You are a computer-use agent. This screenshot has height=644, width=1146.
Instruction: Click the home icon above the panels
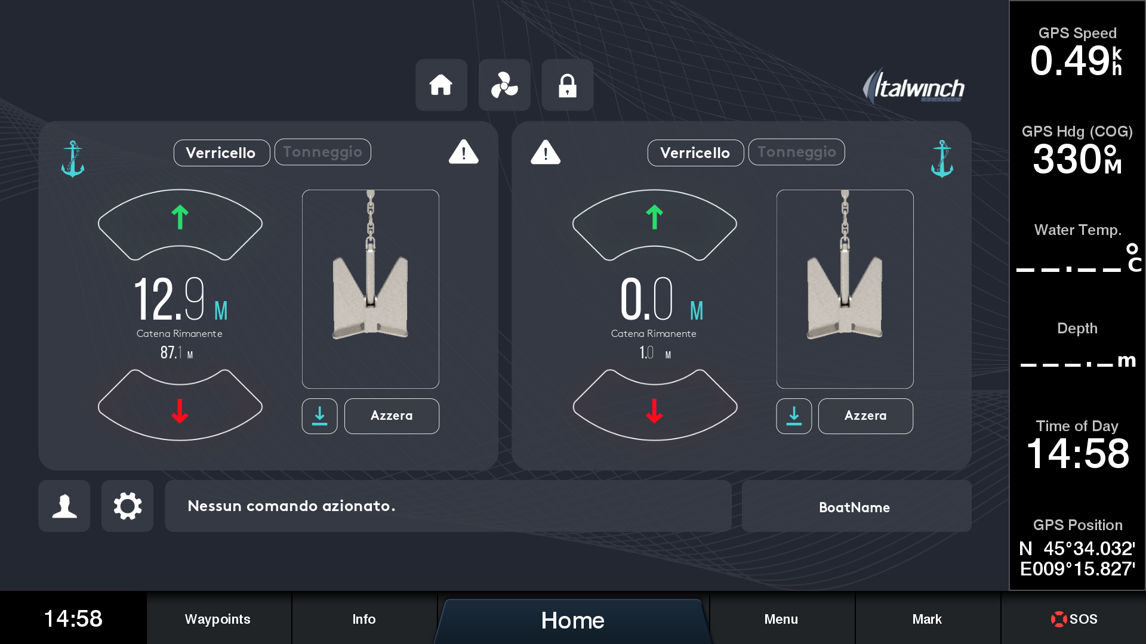click(441, 85)
